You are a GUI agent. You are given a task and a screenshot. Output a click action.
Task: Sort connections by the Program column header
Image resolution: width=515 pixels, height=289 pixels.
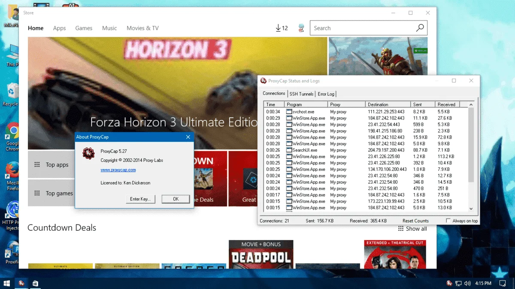point(306,104)
